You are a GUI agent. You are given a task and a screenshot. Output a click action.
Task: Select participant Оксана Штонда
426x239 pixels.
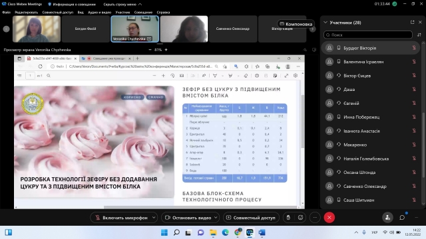371,173
